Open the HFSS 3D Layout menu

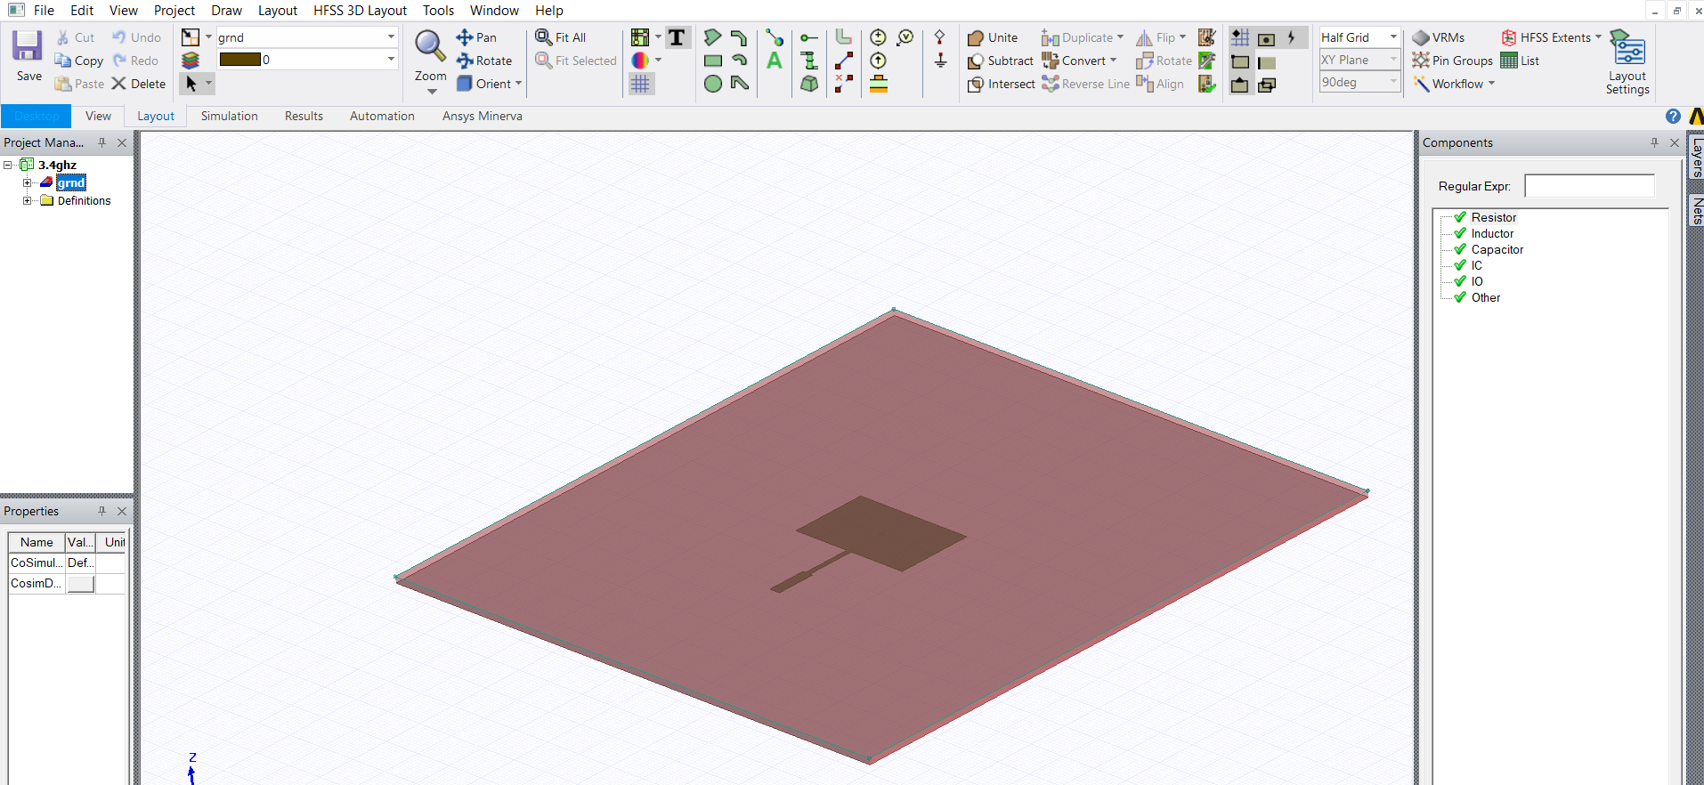pos(360,11)
